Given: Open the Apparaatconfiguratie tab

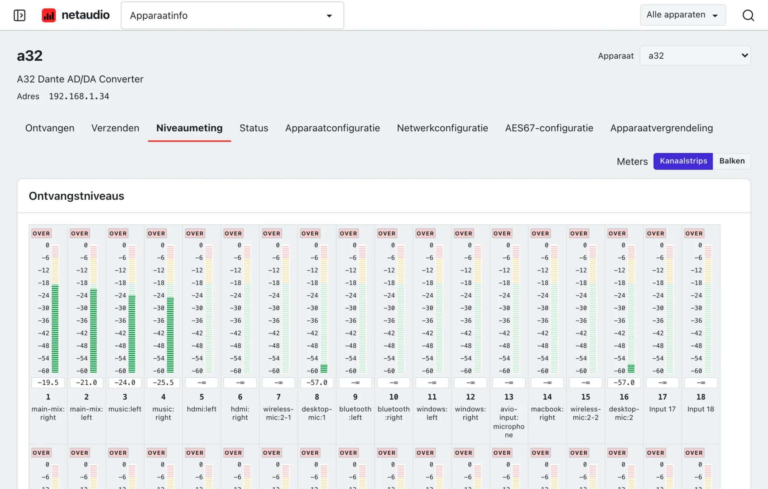Looking at the screenshot, I should pyautogui.click(x=333, y=128).
